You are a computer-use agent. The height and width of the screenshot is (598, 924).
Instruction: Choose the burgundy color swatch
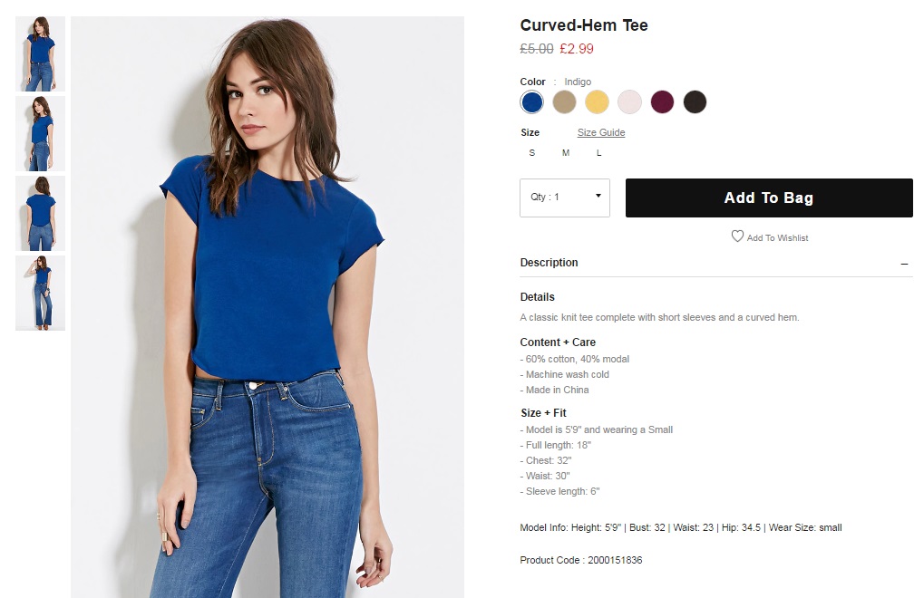[x=662, y=101]
